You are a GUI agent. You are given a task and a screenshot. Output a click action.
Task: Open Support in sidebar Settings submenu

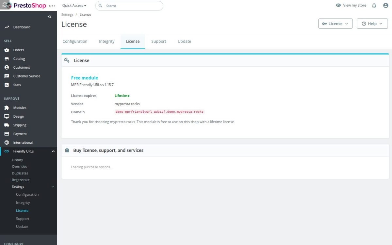click(23, 219)
